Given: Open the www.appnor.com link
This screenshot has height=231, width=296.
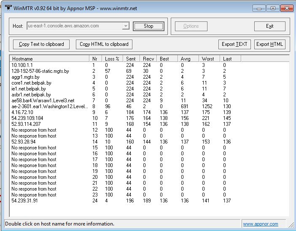Looking at the screenshot, I should (x=260, y=224).
